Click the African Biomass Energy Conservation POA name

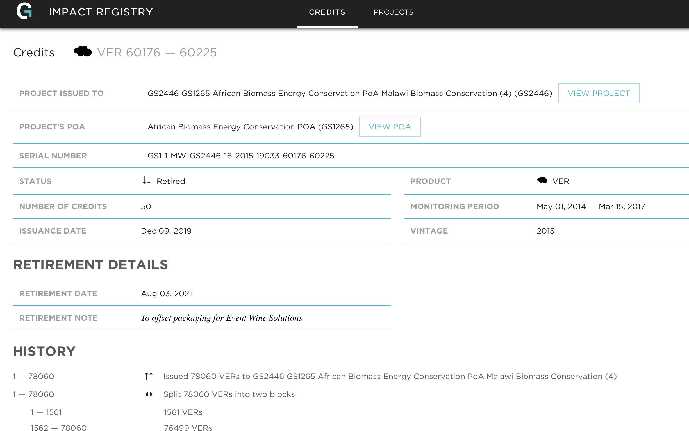point(250,127)
